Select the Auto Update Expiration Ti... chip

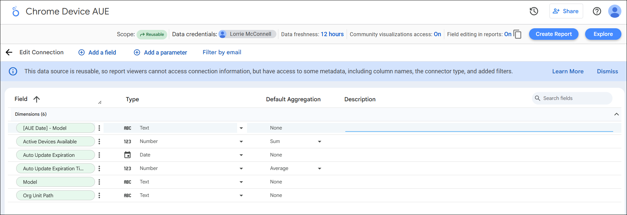(55, 169)
